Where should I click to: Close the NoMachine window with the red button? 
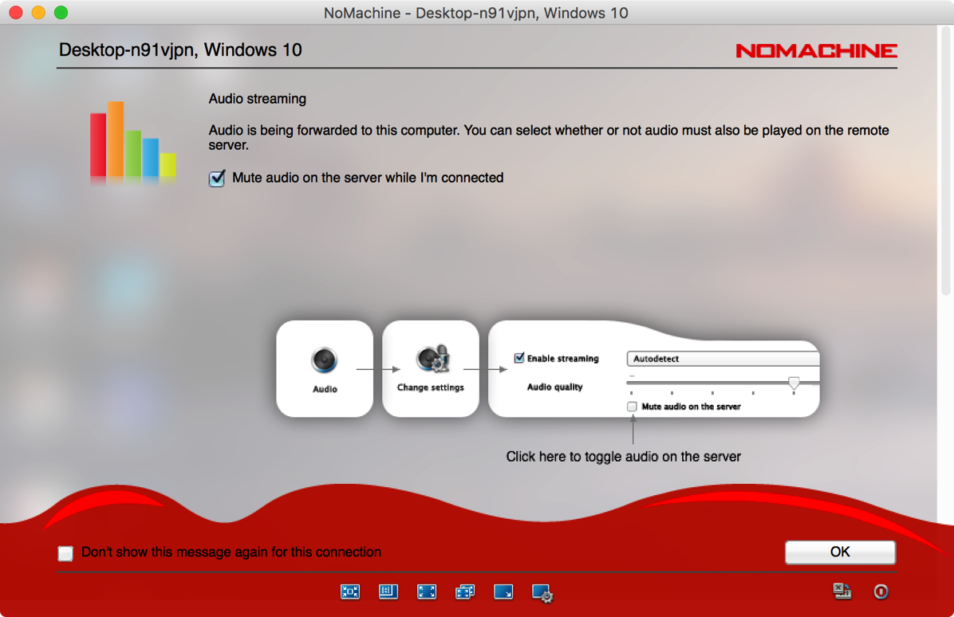(16, 12)
